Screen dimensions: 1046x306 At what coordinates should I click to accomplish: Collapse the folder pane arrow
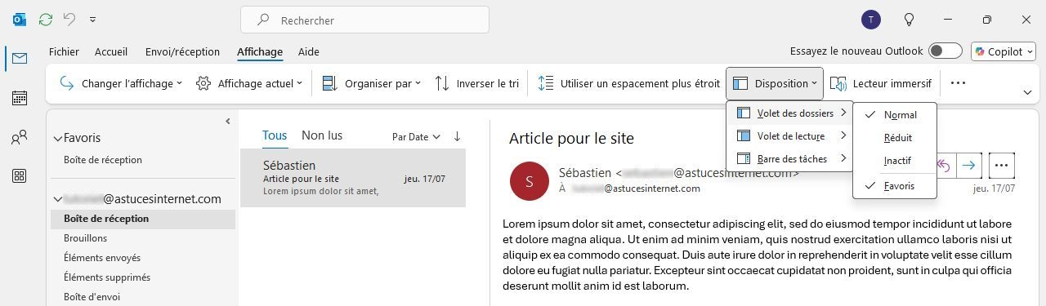click(228, 122)
